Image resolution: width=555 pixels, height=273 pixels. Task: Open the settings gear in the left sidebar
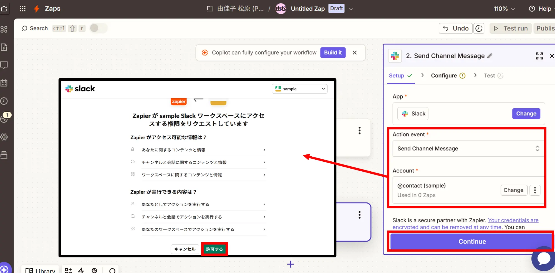pos(4,137)
